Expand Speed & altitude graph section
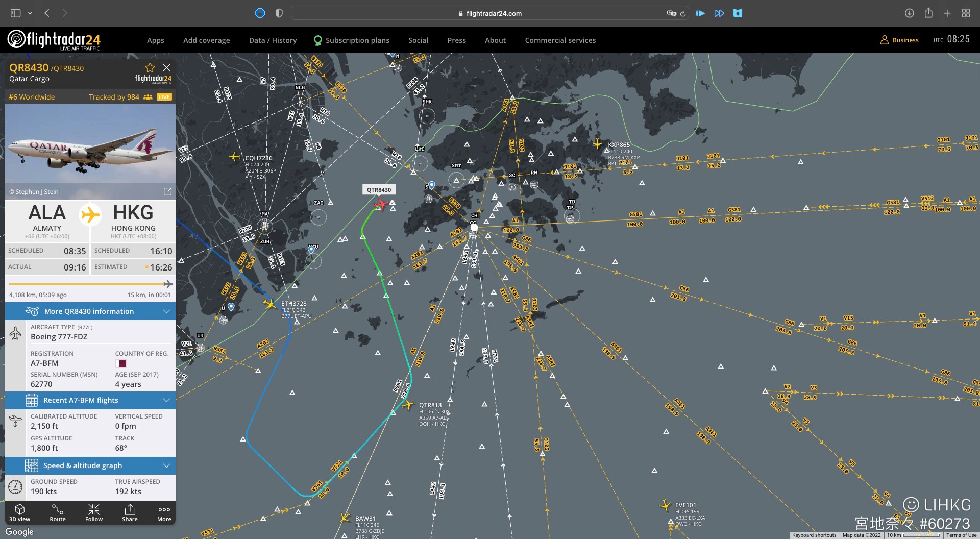The image size is (980, 539). (x=90, y=465)
